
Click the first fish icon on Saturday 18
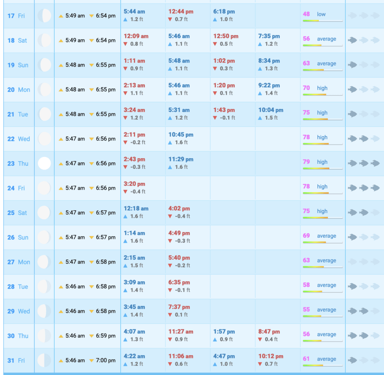coord(352,40)
